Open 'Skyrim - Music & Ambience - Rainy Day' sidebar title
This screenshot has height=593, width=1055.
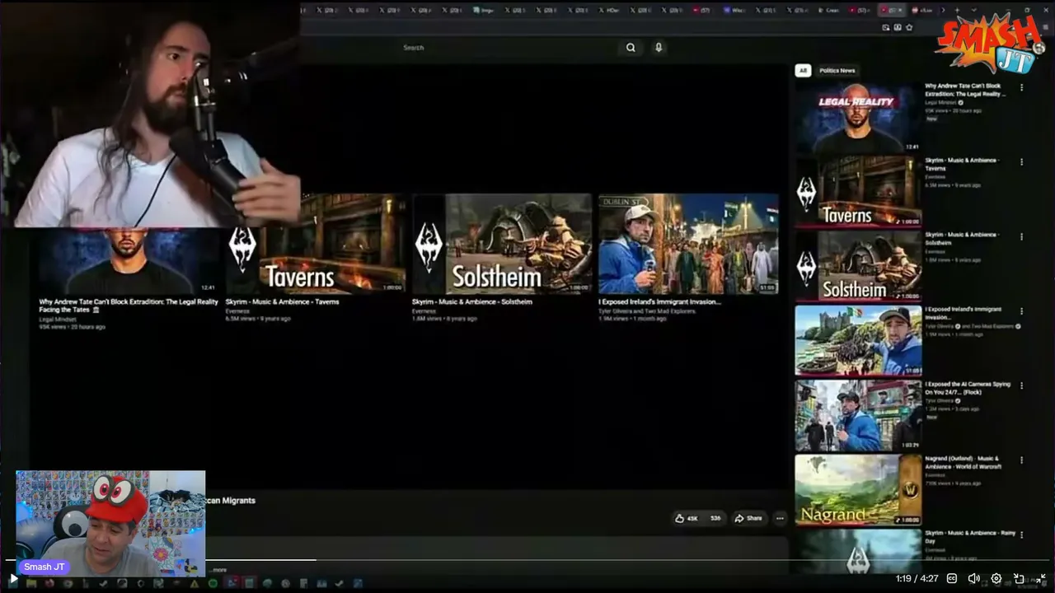click(x=970, y=537)
